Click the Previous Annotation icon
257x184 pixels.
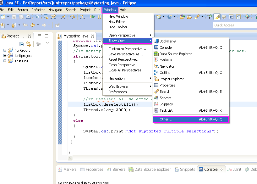pyautogui.click(x=14, y=25)
